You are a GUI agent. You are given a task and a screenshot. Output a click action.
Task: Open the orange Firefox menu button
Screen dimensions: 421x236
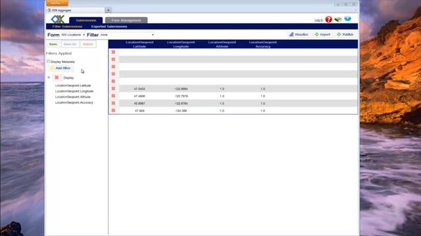pos(57,3)
